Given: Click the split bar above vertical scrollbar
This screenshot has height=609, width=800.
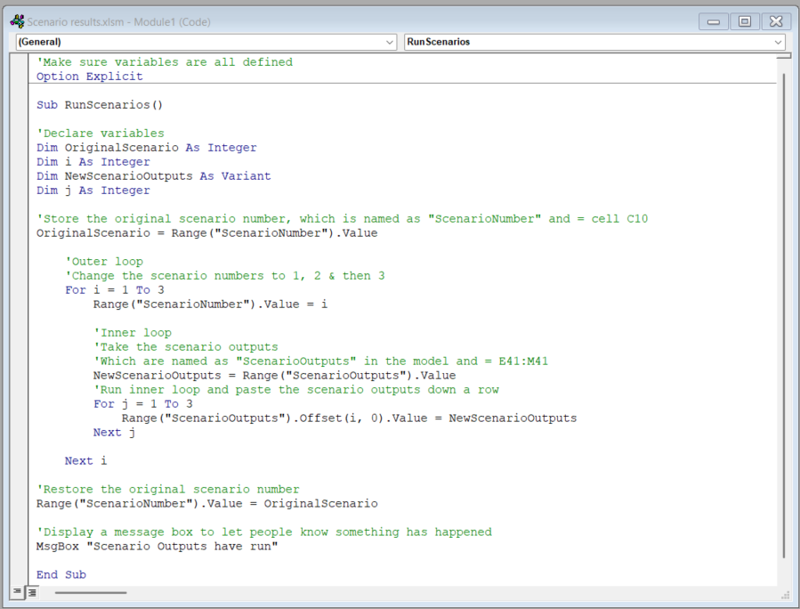Looking at the screenshot, I should (x=783, y=55).
